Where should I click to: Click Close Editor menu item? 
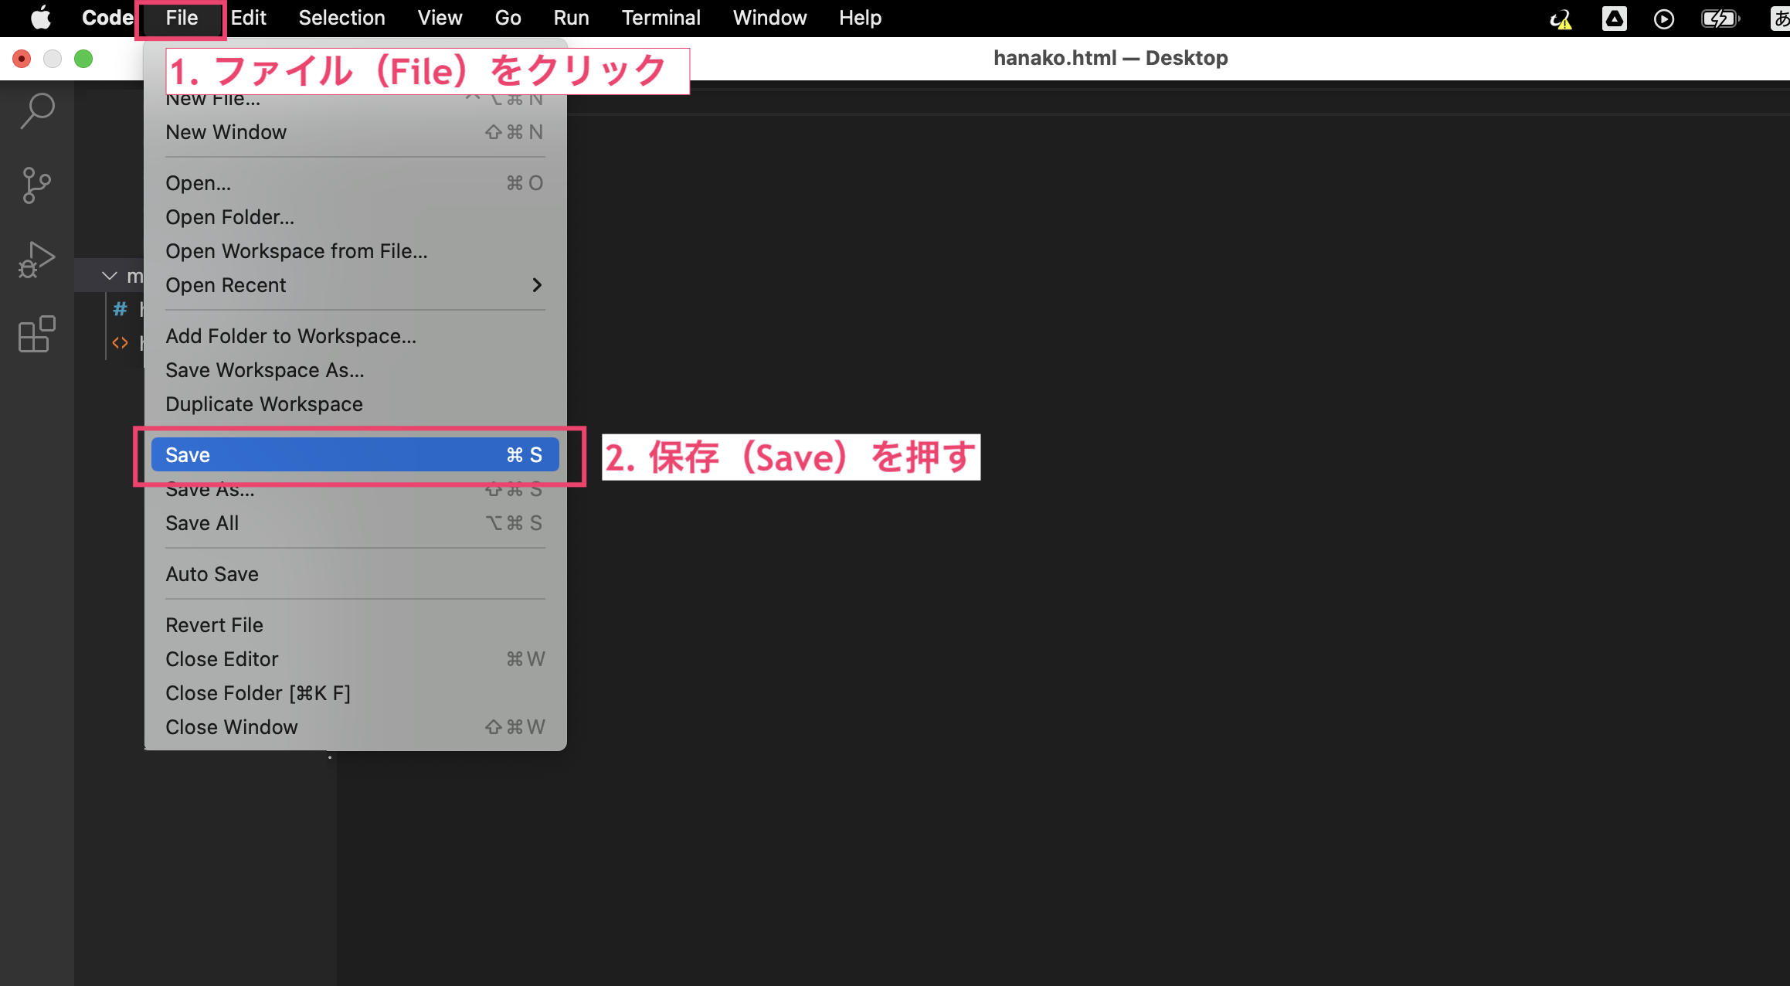coord(222,659)
